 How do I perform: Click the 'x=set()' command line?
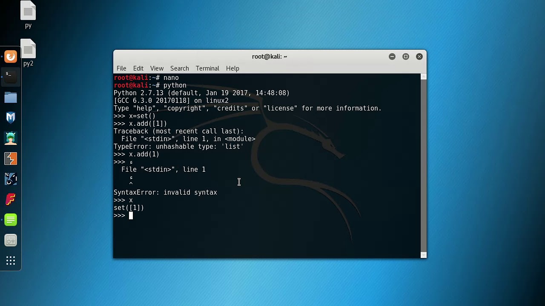click(x=135, y=116)
